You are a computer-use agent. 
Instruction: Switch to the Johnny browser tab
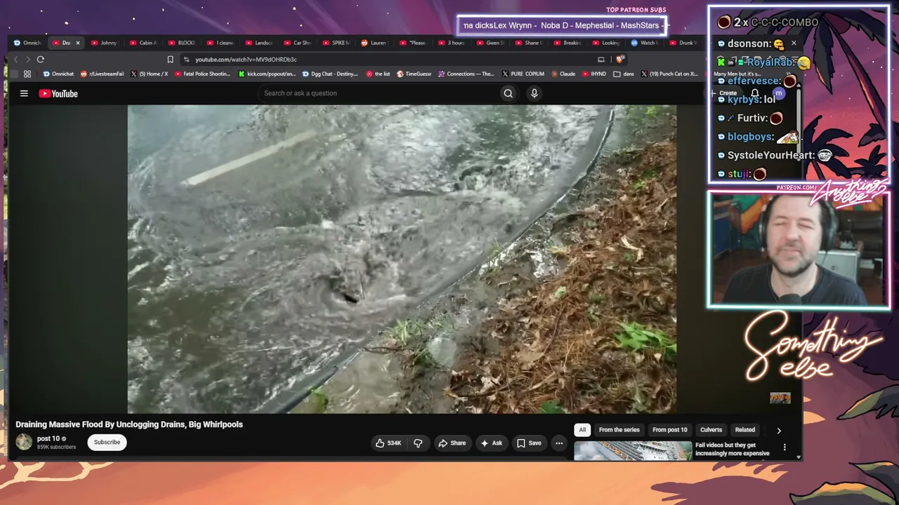click(x=104, y=43)
